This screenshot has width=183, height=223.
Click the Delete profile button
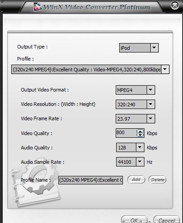coord(157,179)
